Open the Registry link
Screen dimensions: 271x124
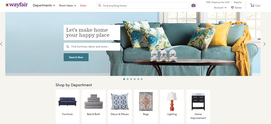(238, 2)
